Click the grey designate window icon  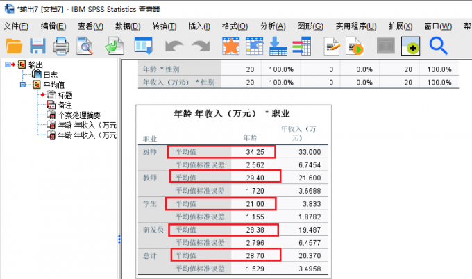pos(386,46)
